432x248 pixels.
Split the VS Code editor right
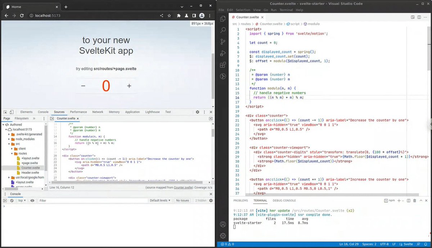pyautogui.click(x=419, y=17)
